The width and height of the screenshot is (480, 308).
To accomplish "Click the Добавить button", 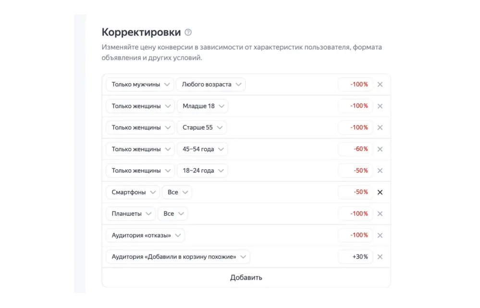I will pos(246,278).
